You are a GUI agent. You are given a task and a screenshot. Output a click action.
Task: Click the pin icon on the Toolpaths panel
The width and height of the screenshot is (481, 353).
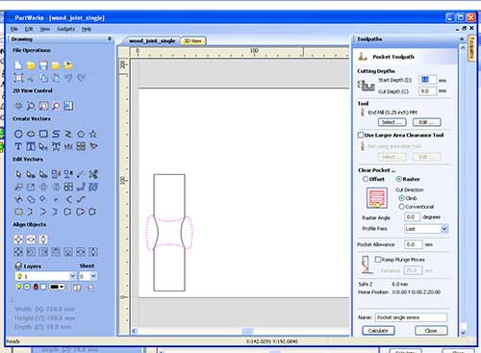(462, 38)
